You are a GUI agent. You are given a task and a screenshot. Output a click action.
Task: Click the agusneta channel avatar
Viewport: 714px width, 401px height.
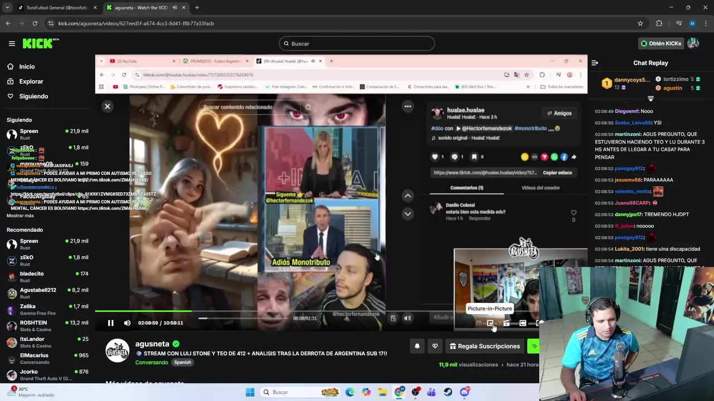pos(118,350)
